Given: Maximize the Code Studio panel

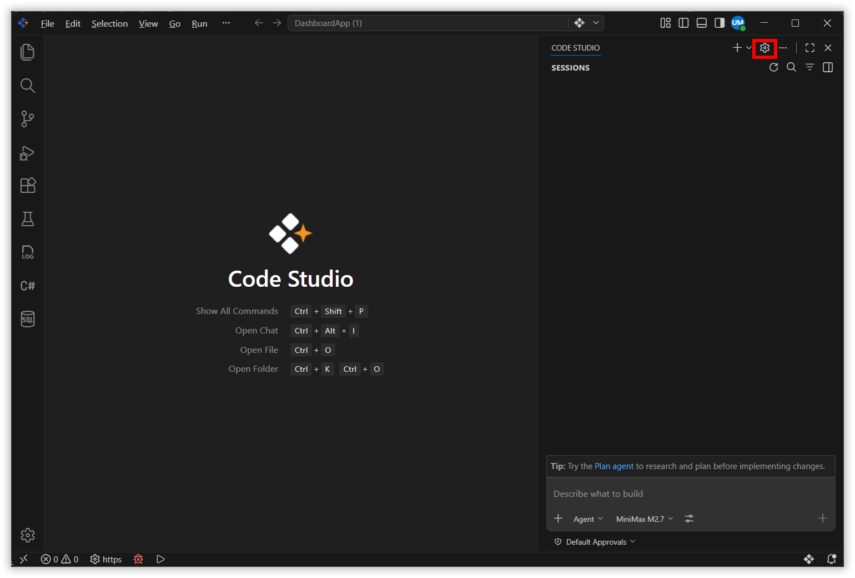Looking at the screenshot, I should (x=810, y=48).
